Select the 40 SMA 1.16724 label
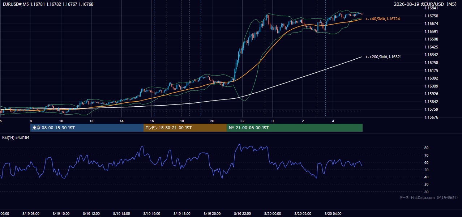 (382, 19)
